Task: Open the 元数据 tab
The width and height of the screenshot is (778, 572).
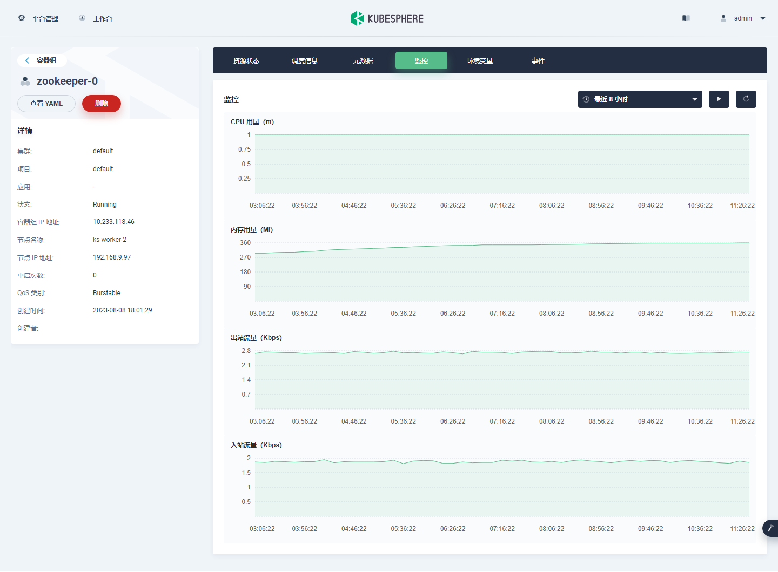Action: pyautogui.click(x=363, y=60)
